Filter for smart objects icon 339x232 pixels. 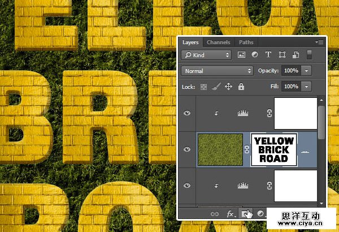click(294, 55)
